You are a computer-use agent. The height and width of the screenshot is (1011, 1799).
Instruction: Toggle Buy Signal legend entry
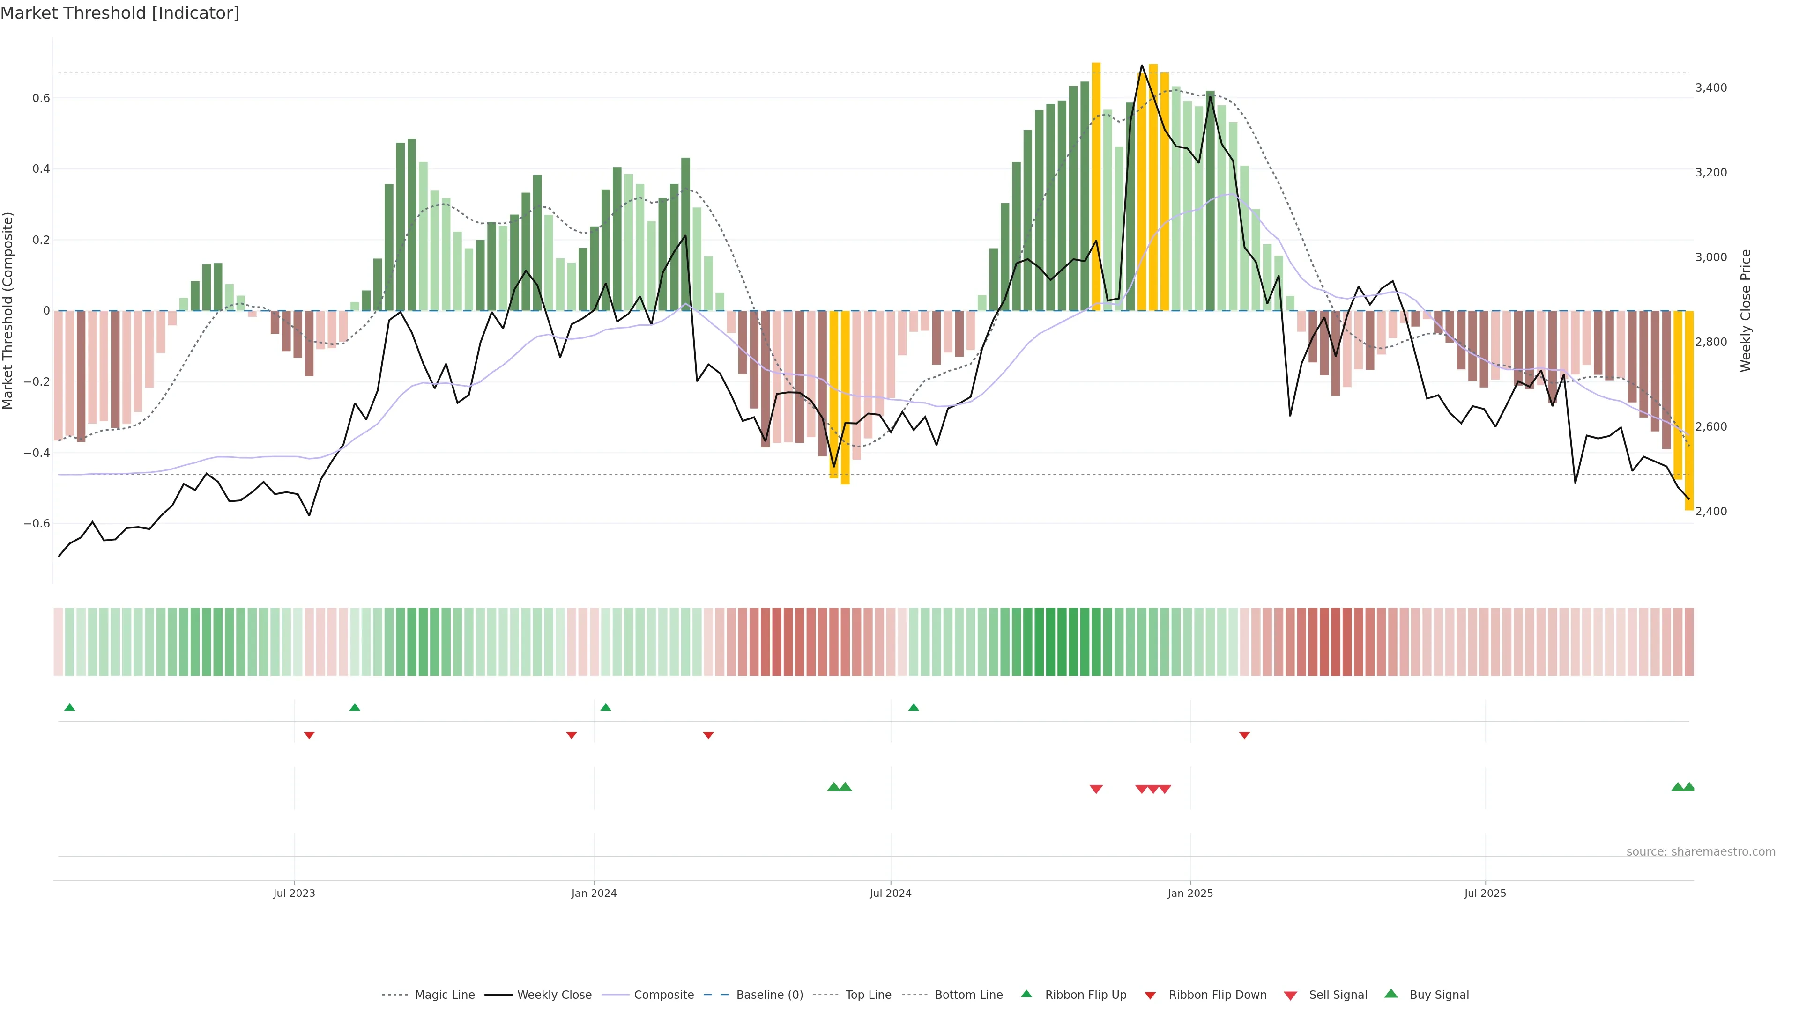click(x=1439, y=995)
